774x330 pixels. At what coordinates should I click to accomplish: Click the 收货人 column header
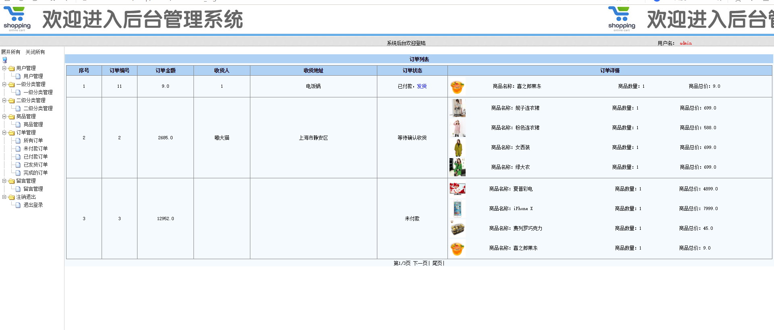222,70
